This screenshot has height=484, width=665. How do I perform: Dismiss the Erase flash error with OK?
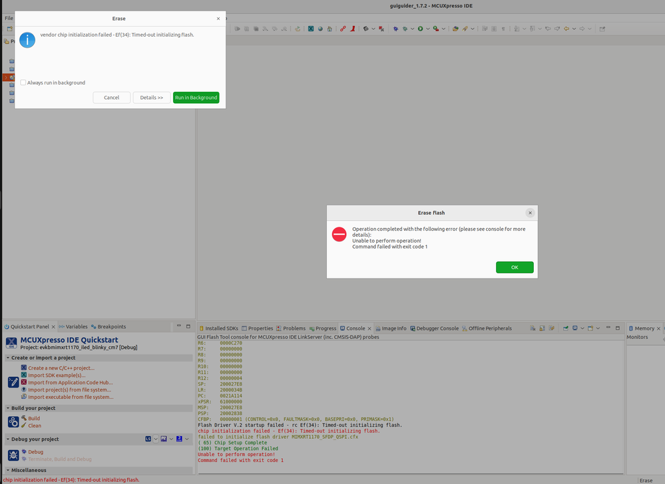(515, 267)
